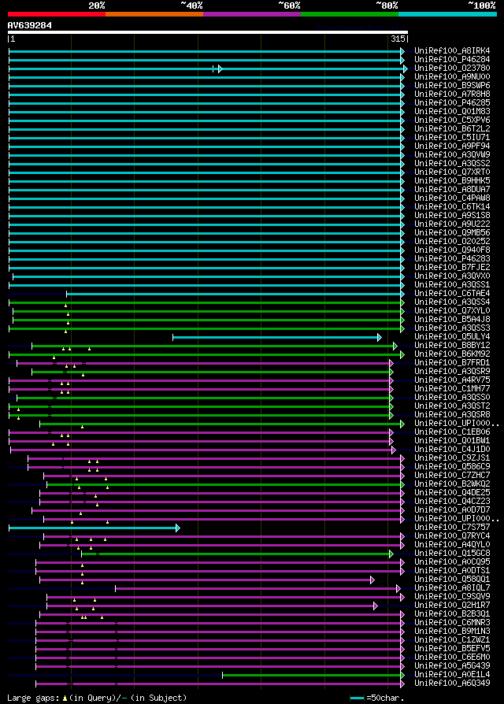Viewport: 504px width, 704px height.
Task: Click the purple arrowhead of the C4J1D0 alignment
Action: 394,450
